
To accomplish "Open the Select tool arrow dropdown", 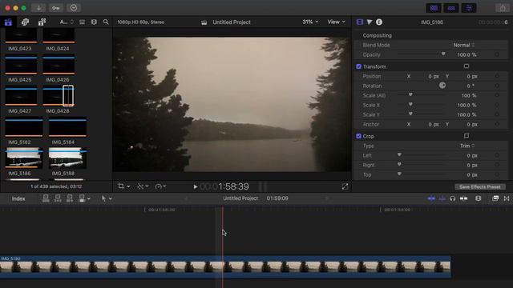I will 107,198.
